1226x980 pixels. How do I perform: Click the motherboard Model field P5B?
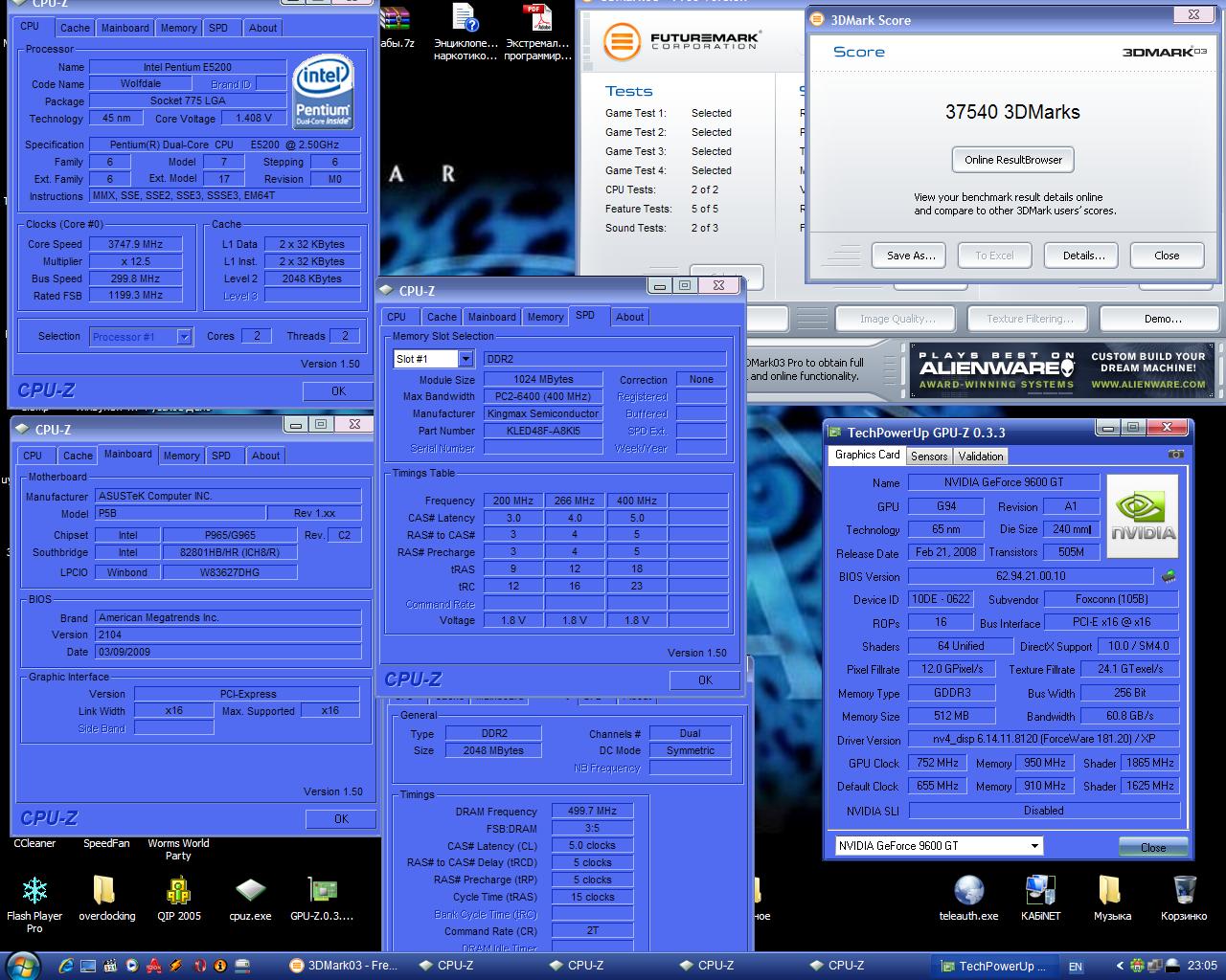tap(178, 513)
